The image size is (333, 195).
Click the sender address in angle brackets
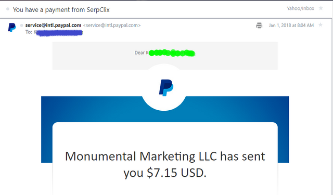point(112,25)
